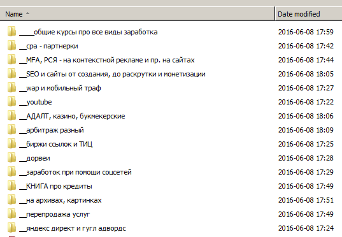This screenshot has height=237, width=342.
Task: Sort by the Date modified column header
Action: 309,14
